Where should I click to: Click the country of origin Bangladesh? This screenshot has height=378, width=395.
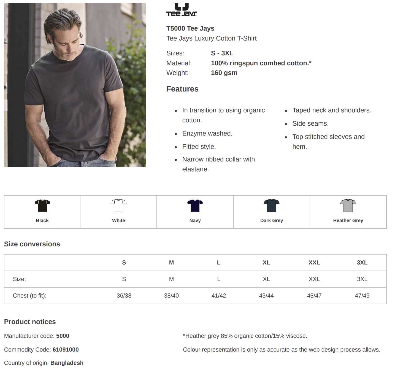pos(67,363)
